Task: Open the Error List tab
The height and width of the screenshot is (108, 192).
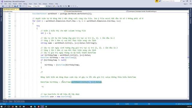Action: pyautogui.click(x=5, y=101)
